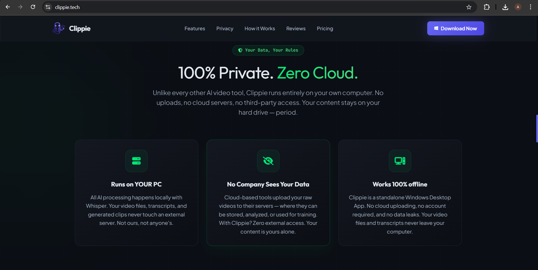
Task: Bookmark this page with the star icon
Action: [469, 7]
